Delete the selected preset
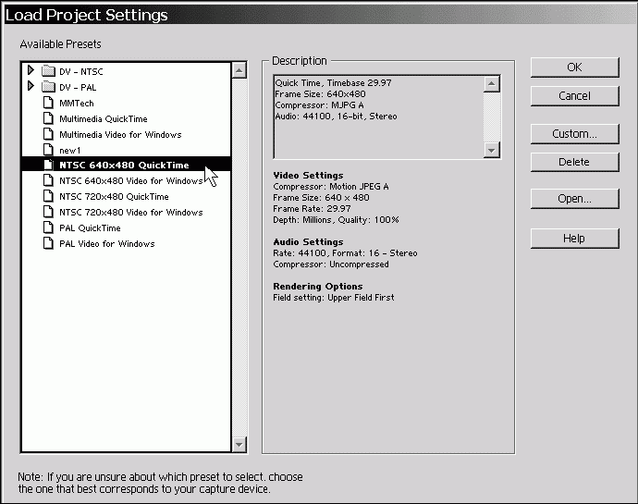Image resolution: width=638 pixels, height=504 pixels. pyautogui.click(x=574, y=163)
